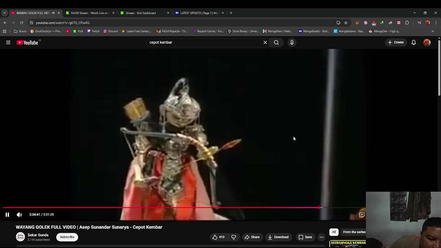Open MangaKatana bookmark
441x248 pixels.
pyautogui.click(x=349, y=31)
